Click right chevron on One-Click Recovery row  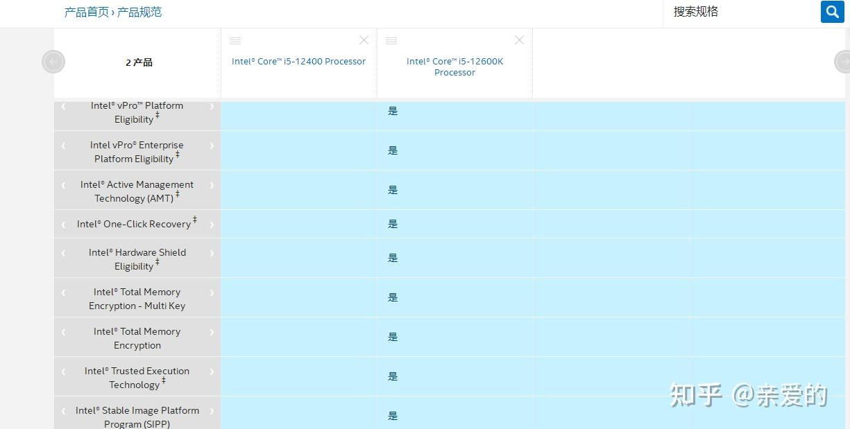click(212, 225)
